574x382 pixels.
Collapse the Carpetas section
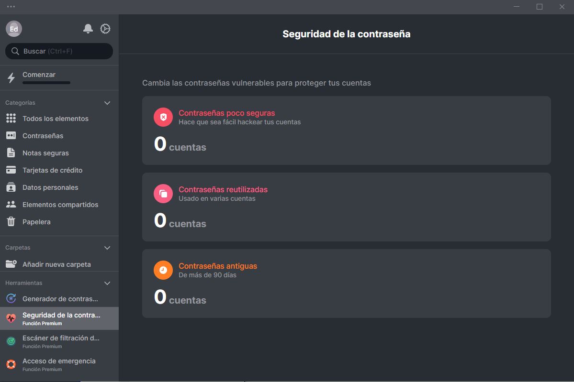click(x=107, y=248)
